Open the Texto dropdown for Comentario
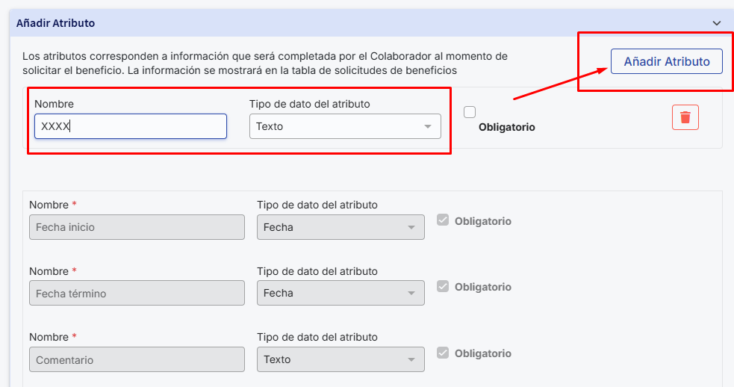The width and height of the screenshot is (734, 387). [340, 360]
